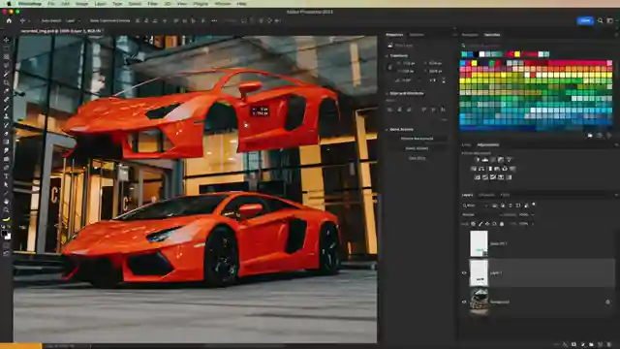Show the hidden top layer
The image size is (620, 349).
pos(464,243)
